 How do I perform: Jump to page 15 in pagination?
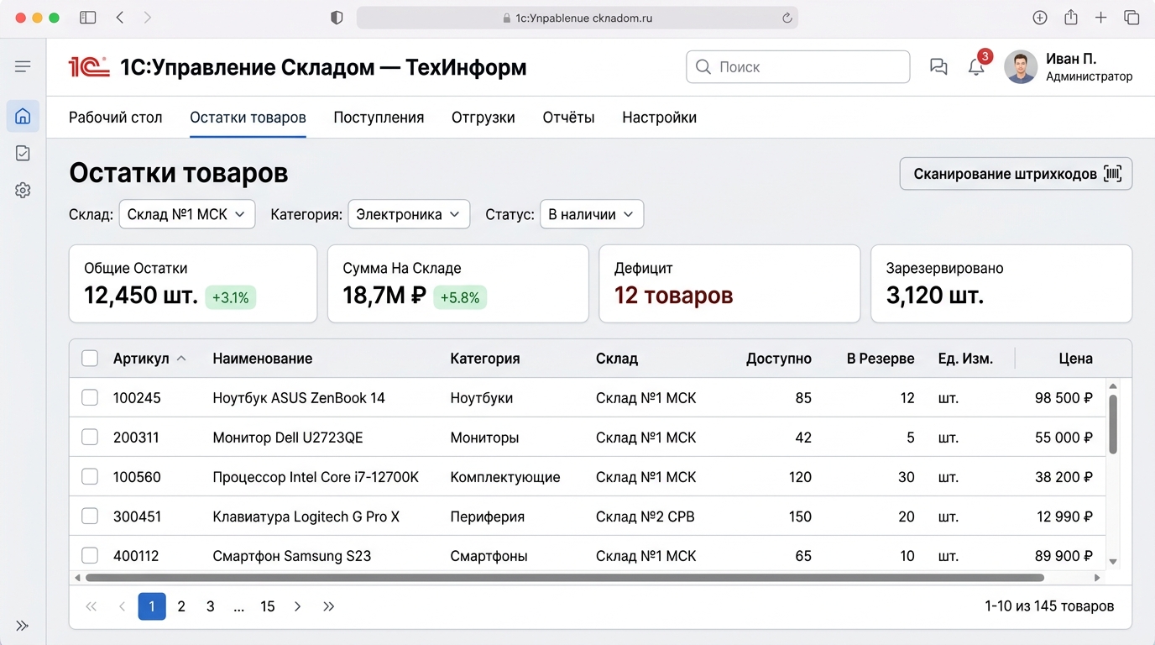tap(268, 606)
